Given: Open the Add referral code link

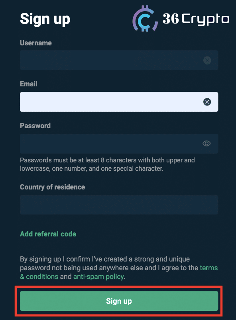Looking at the screenshot, I should [x=48, y=234].
